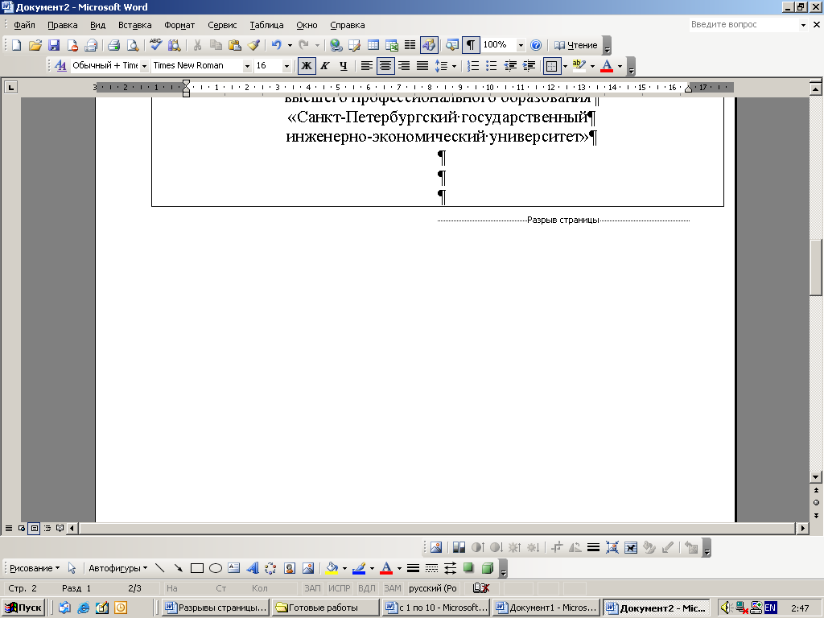
Task: Apply bulleted list formatting
Action: [x=492, y=66]
